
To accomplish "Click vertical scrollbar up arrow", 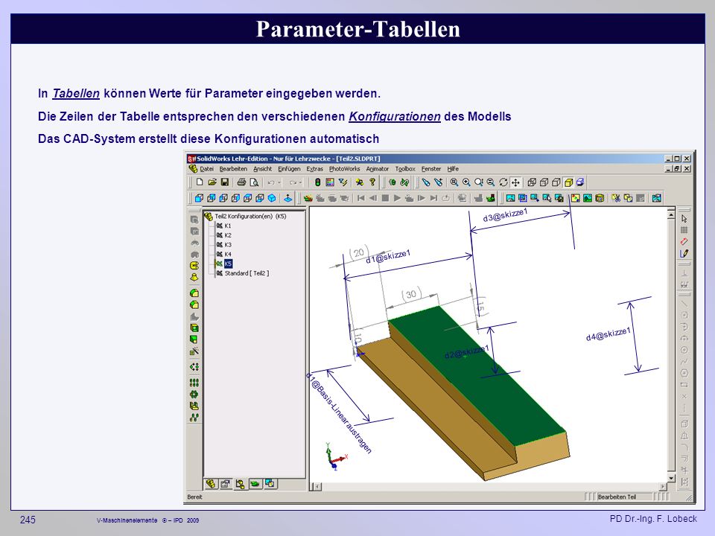I will (x=671, y=214).
